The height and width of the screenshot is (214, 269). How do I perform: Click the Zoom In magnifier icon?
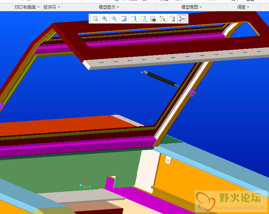105,19
